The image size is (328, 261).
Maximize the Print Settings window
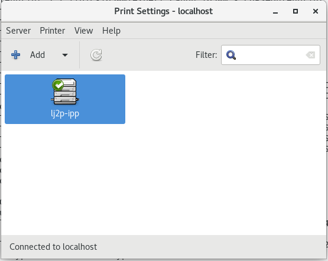pyautogui.click(x=295, y=11)
